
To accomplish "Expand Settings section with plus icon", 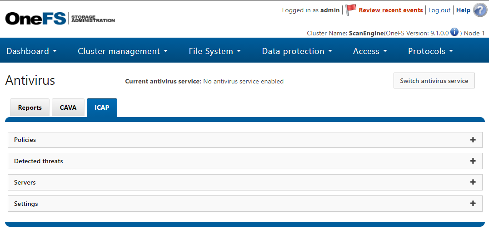I will tap(473, 204).
